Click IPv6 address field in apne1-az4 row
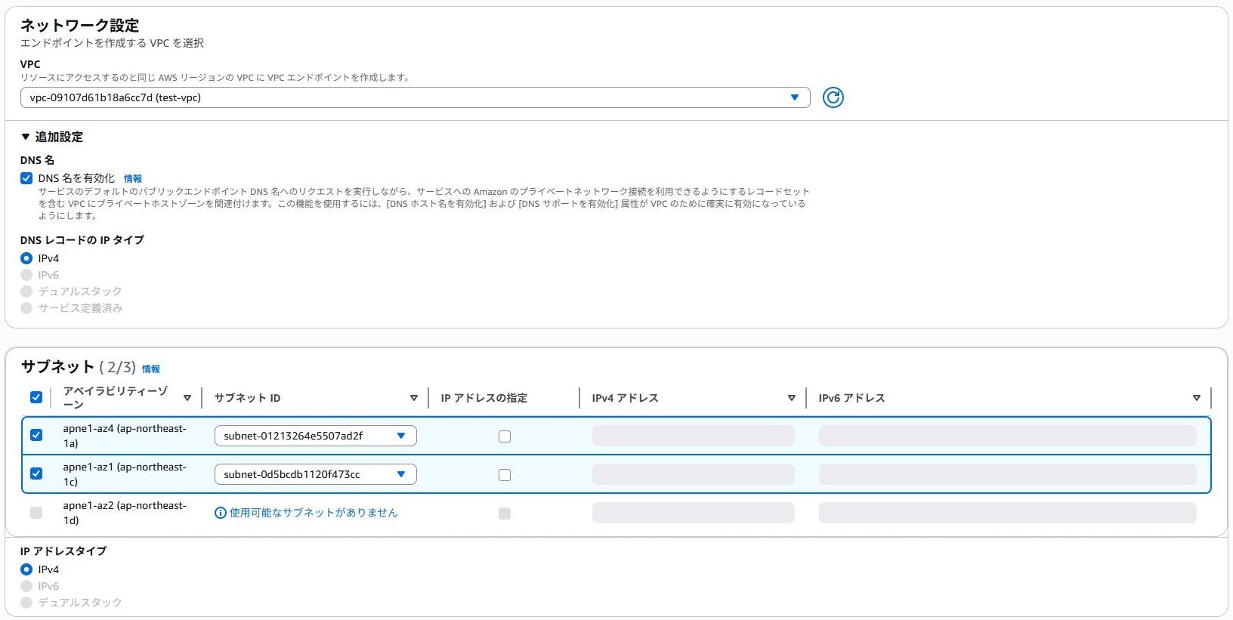 pos(1008,436)
